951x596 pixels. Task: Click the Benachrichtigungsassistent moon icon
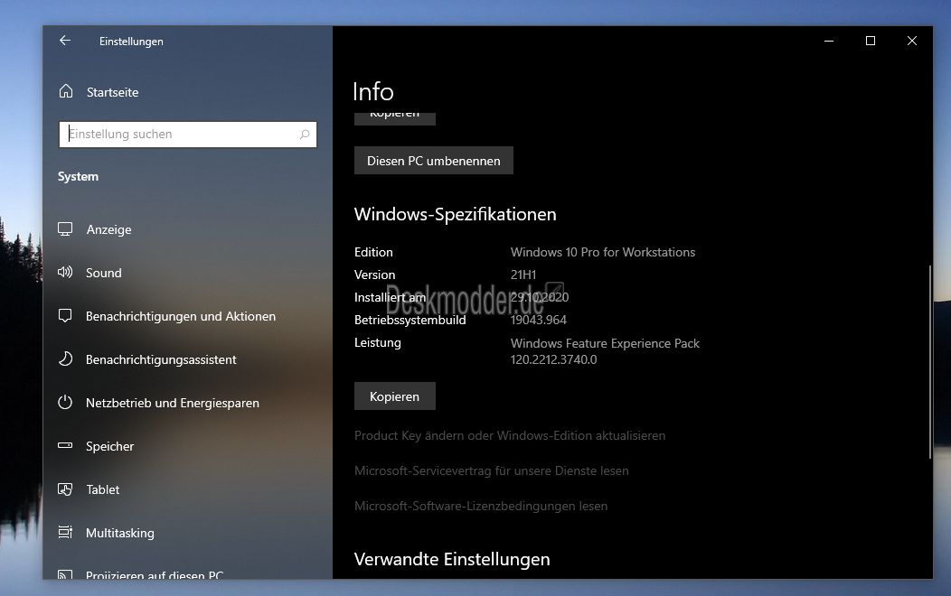[x=65, y=359]
